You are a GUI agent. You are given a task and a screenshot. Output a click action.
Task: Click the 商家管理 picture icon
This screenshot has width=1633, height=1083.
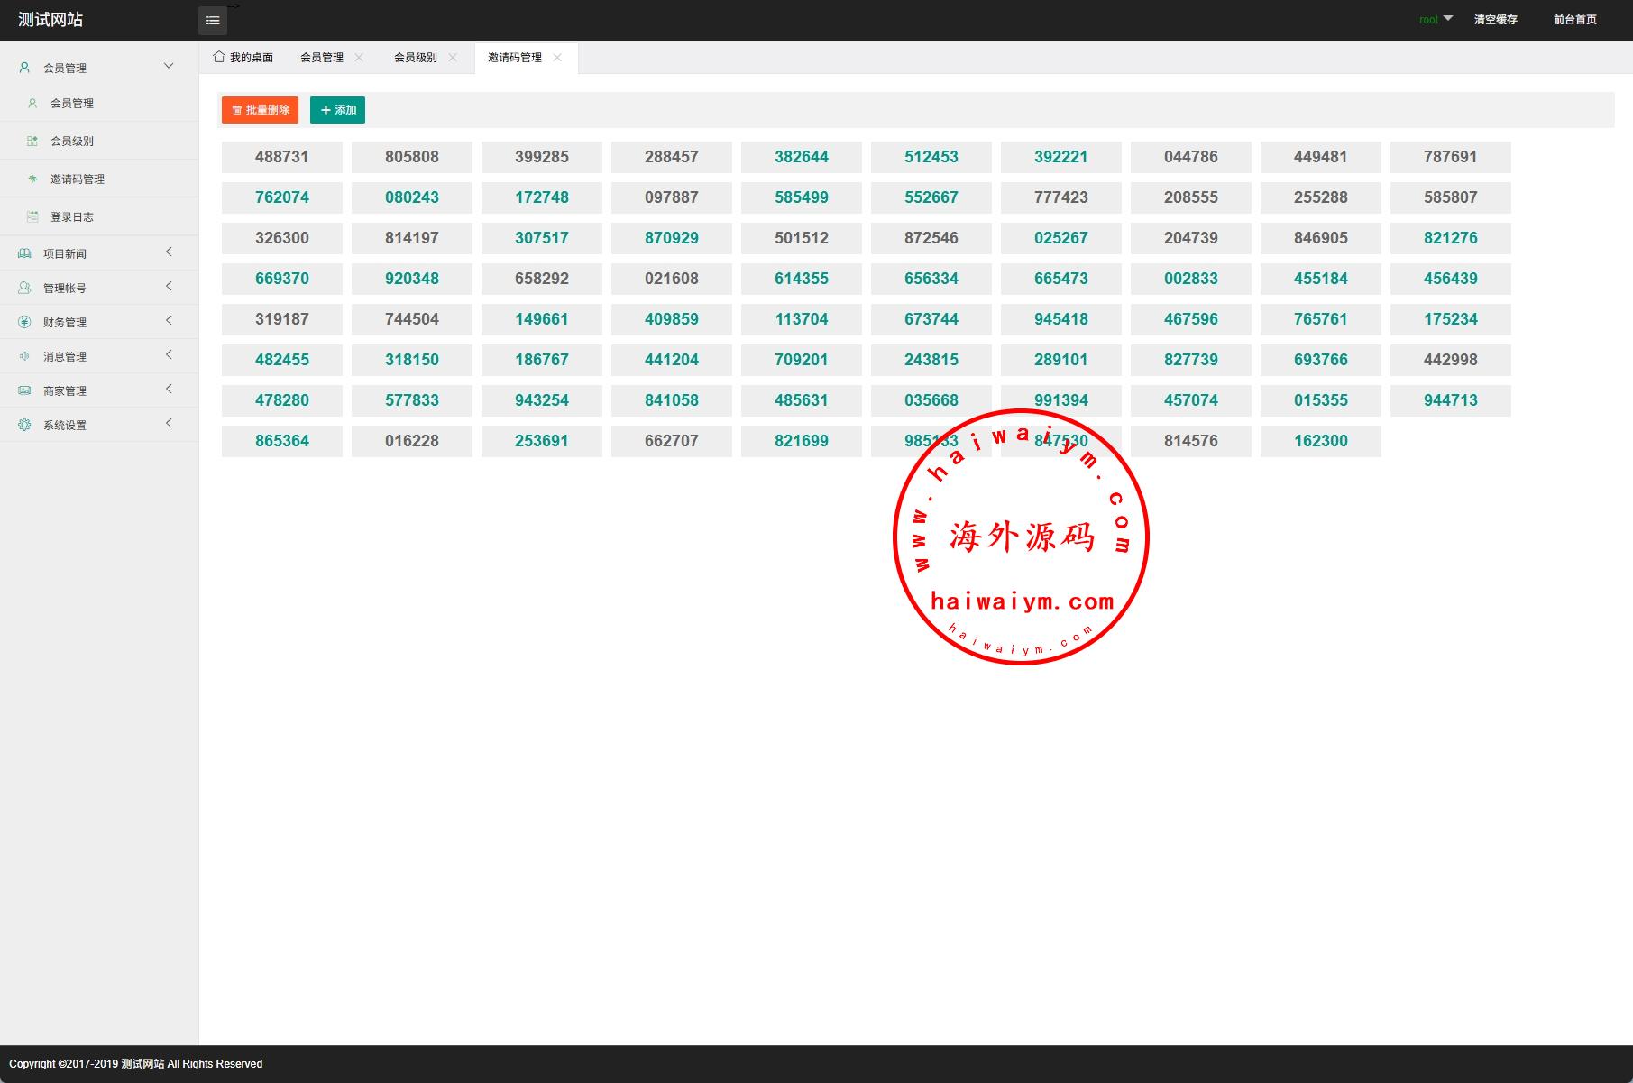click(24, 390)
